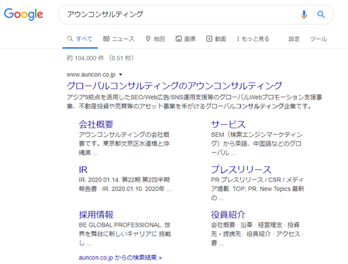This screenshot has height=264, width=348.
Task: Click the picture icon beside 画像
Action: pos(179,39)
